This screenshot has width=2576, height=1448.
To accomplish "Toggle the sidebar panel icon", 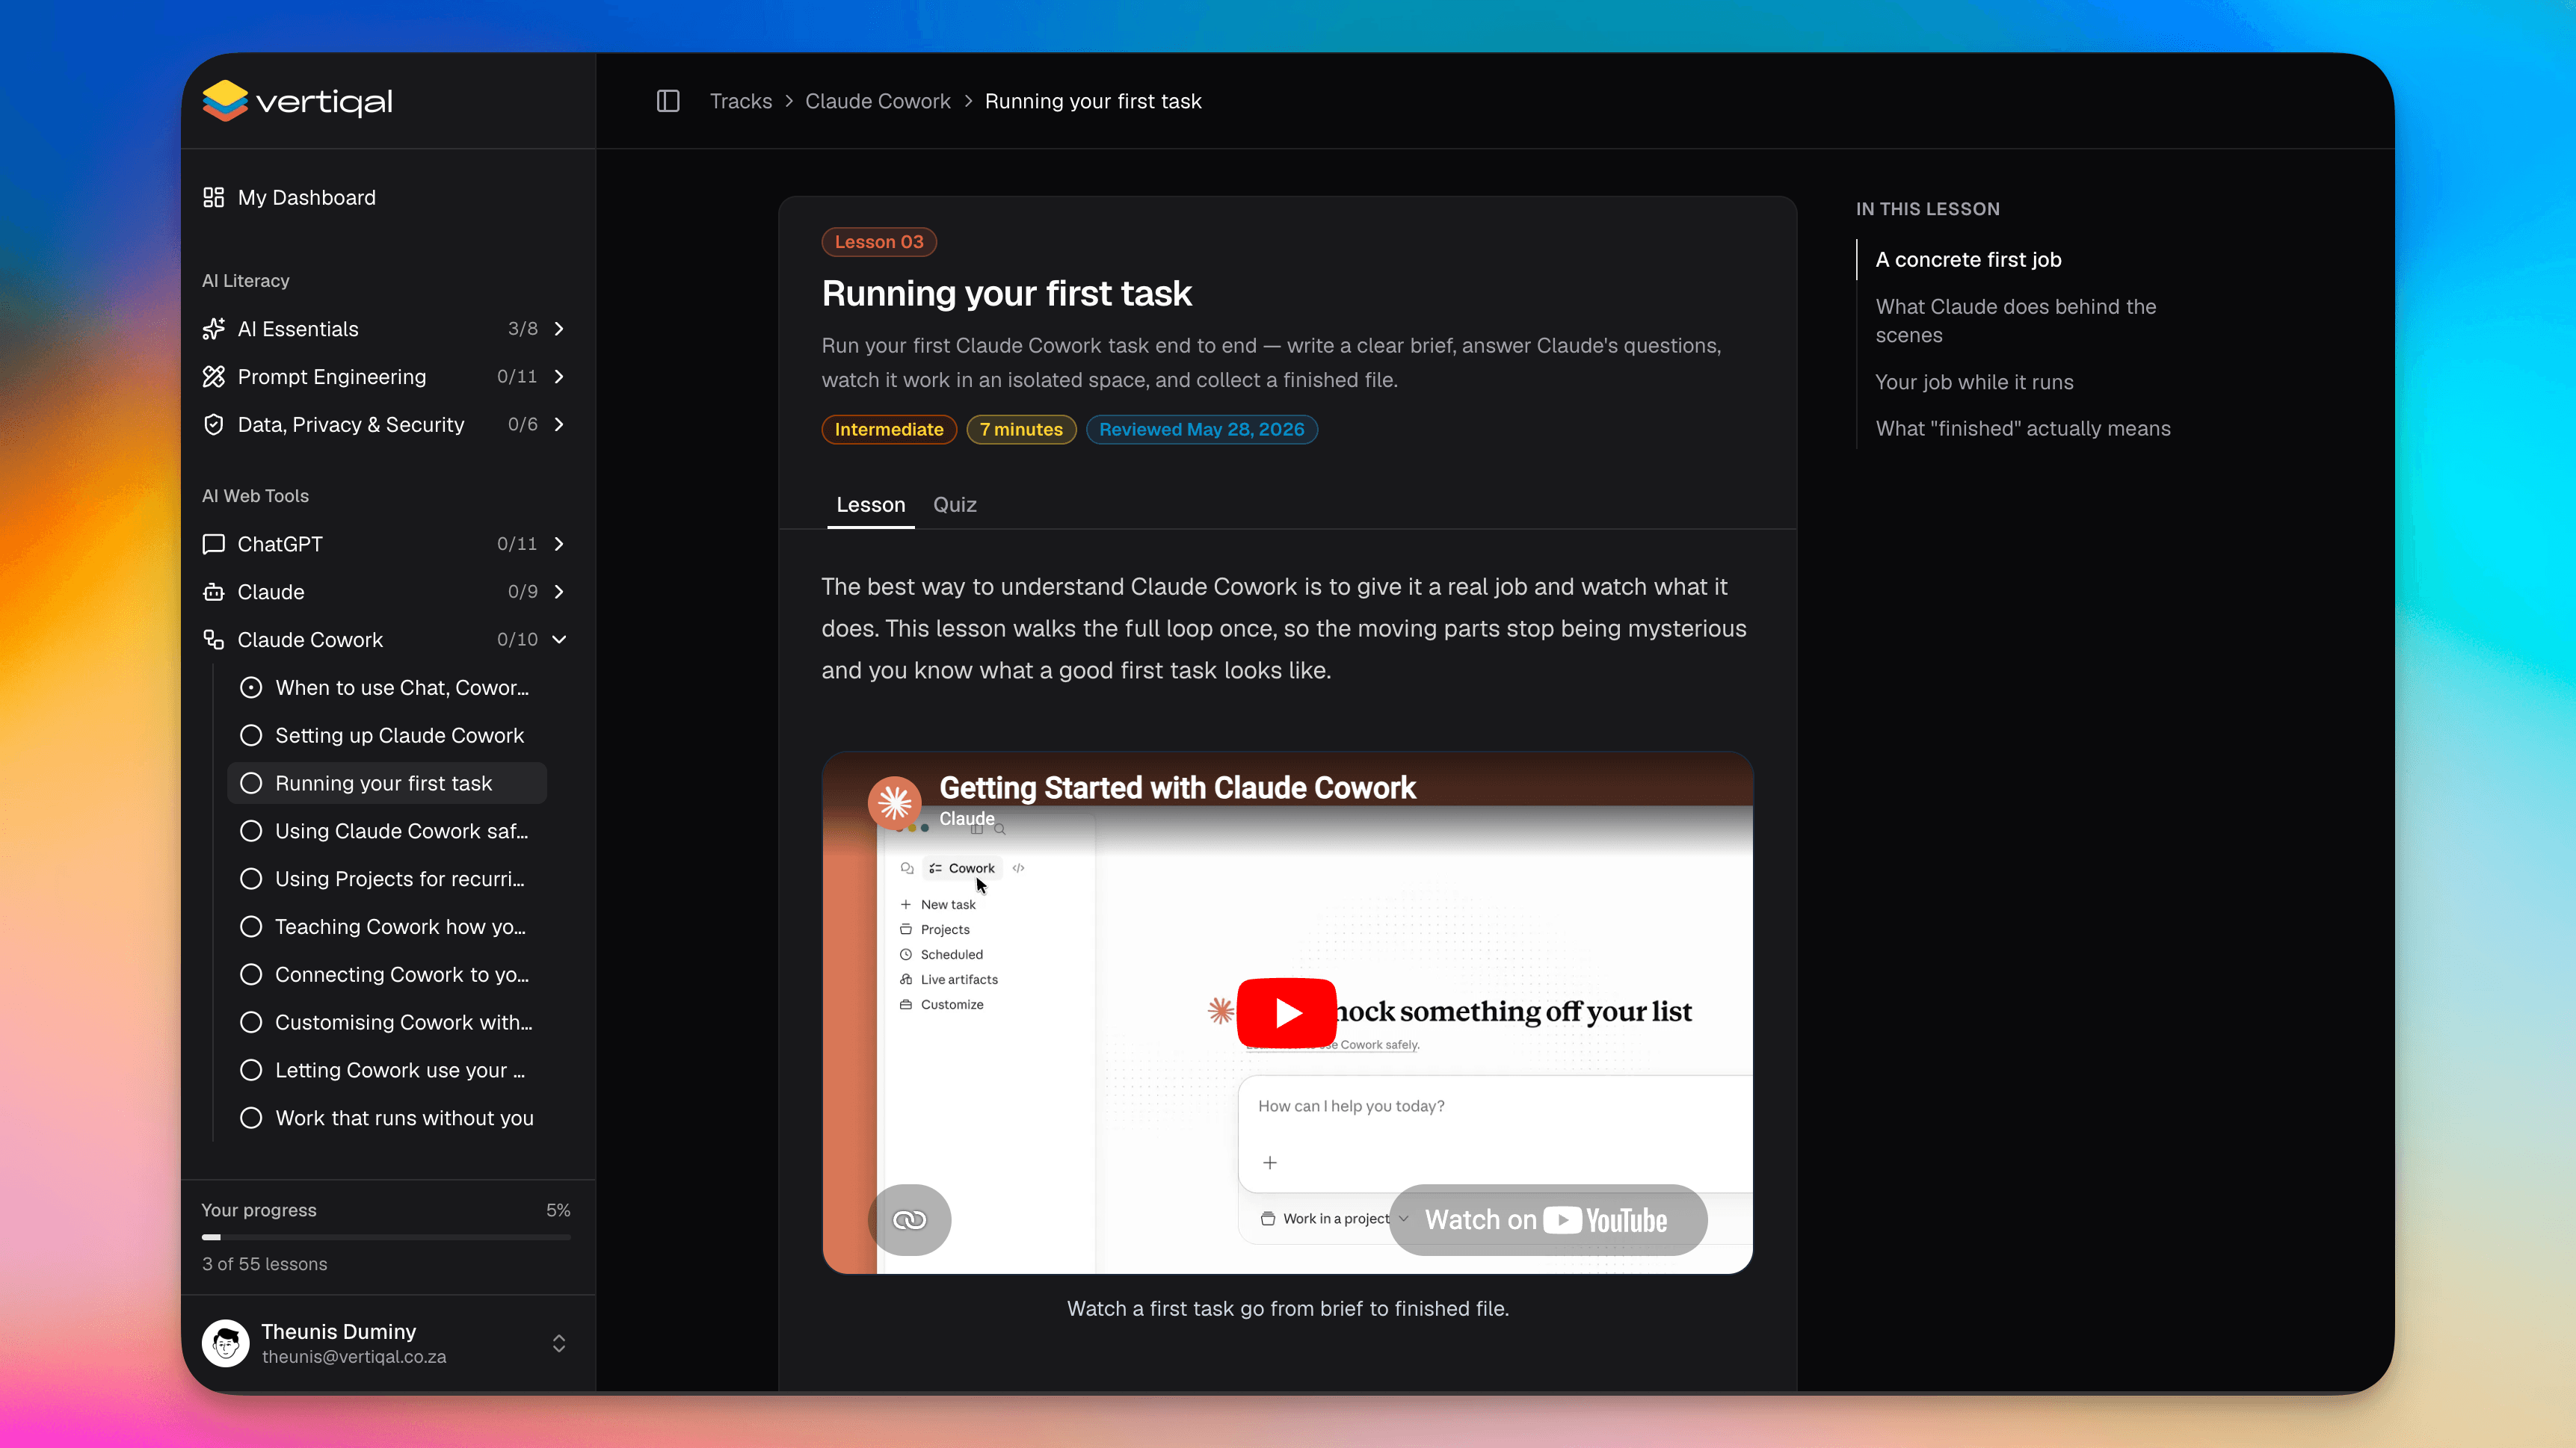I will coord(668,101).
